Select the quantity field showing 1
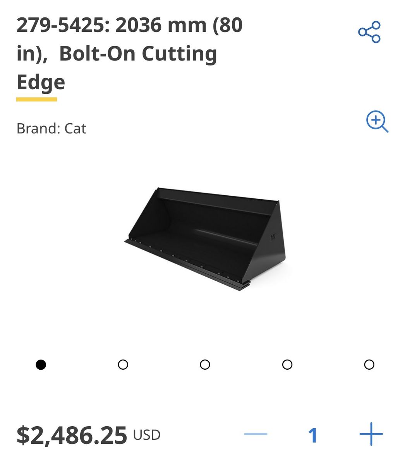410x465 pixels. tap(313, 435)
